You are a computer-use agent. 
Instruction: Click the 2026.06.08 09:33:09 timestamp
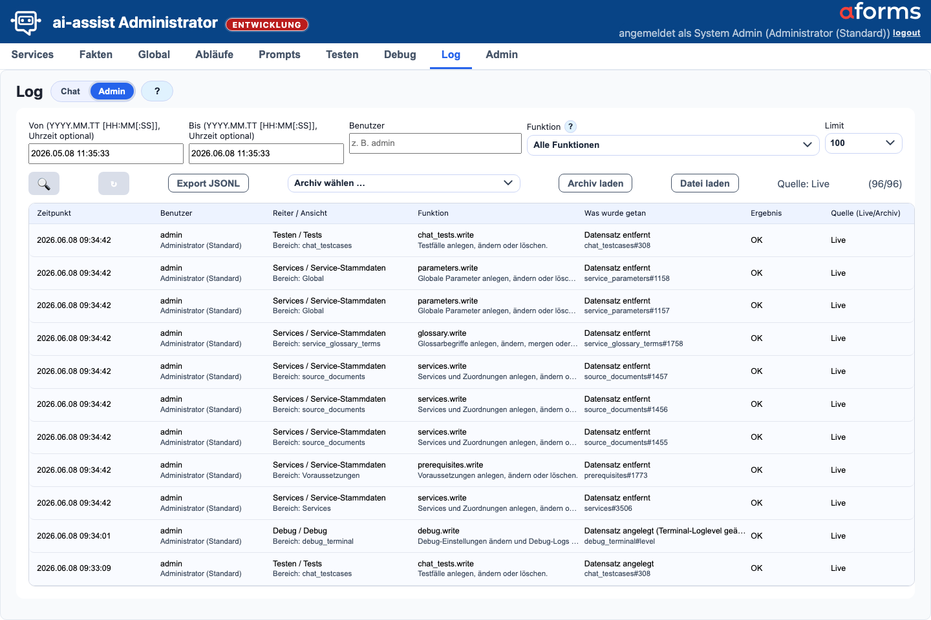(x=74, y=568)
